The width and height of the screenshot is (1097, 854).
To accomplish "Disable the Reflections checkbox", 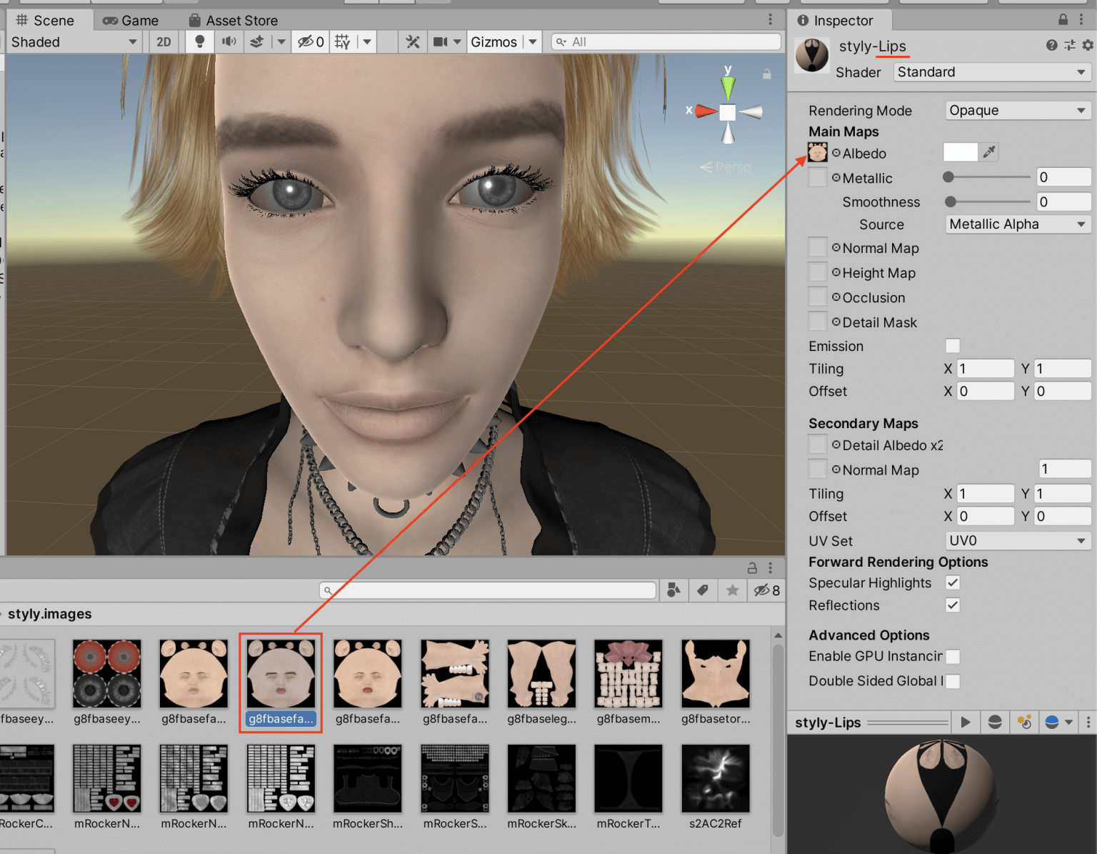I will [953, 605].
